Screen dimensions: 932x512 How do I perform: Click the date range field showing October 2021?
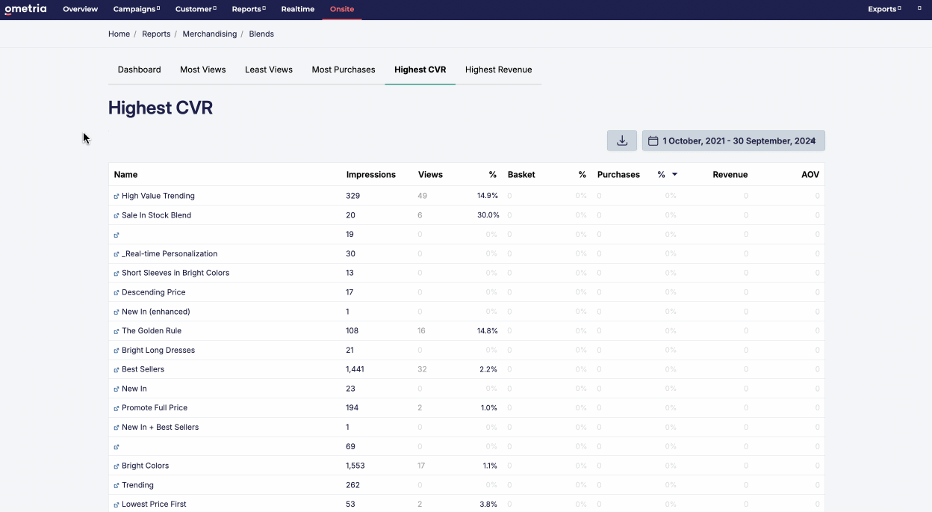click(x=733, y=140)
